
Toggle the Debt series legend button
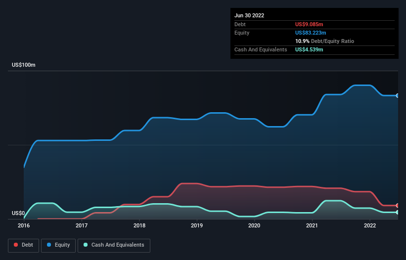point(23,245)
